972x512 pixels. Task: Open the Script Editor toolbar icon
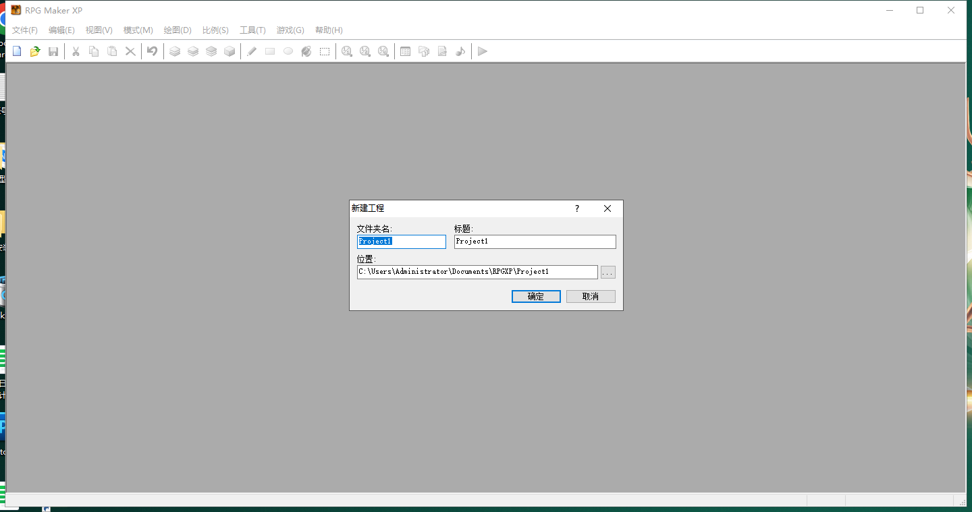click(x=441, y=51)
